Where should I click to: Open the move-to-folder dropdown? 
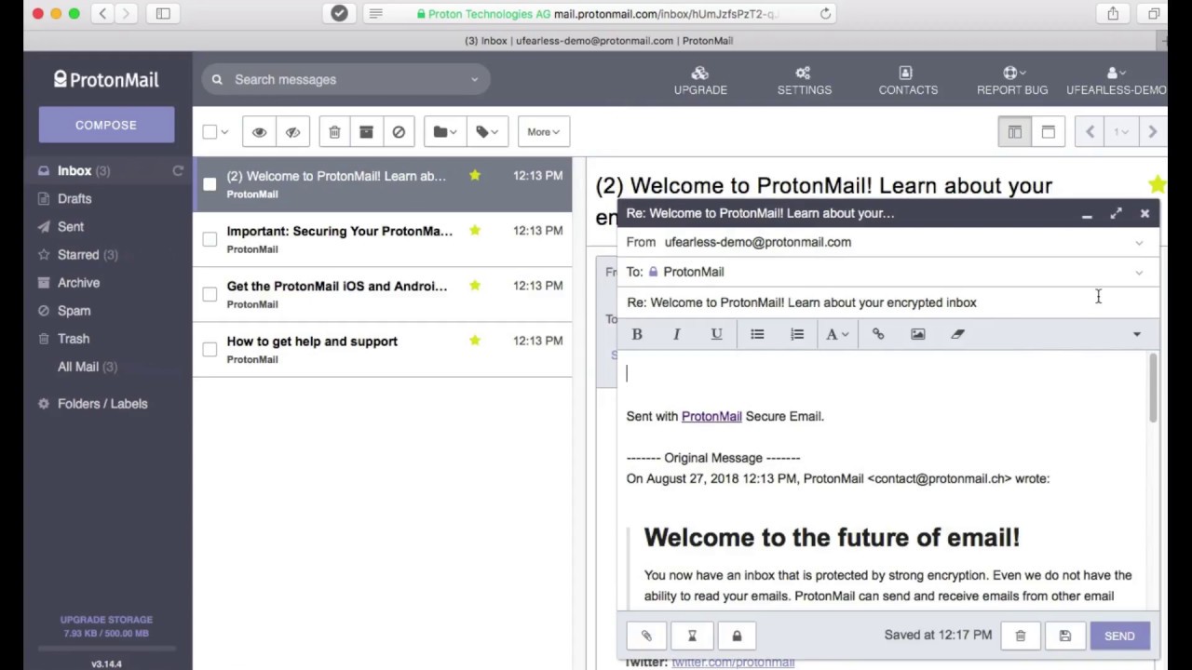[445, 132]
